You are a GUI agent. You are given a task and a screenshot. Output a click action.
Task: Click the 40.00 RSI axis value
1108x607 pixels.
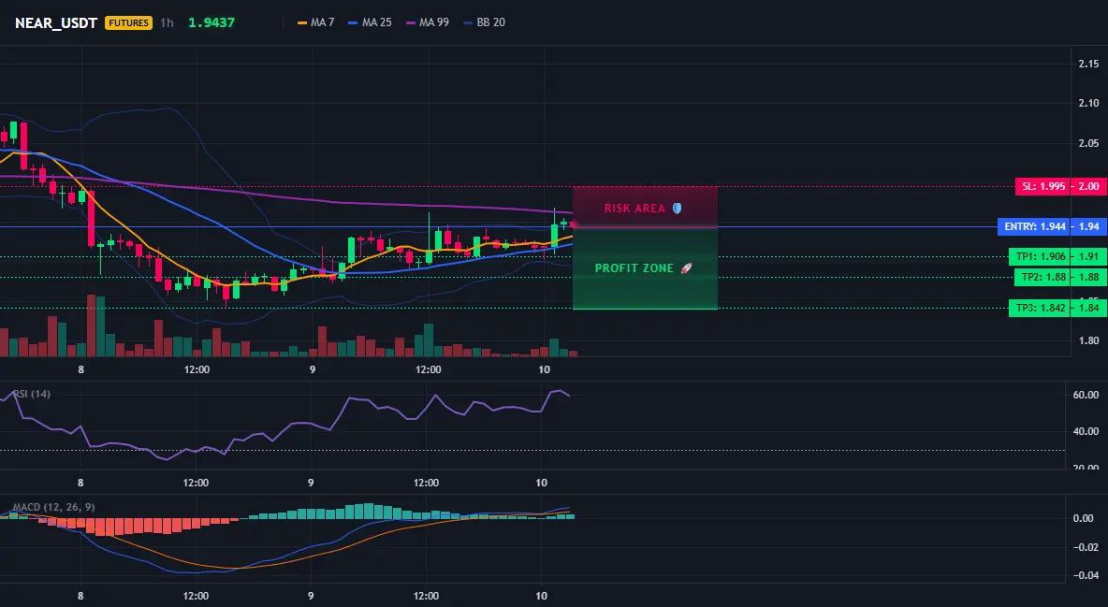click(x=1086, y=432)
